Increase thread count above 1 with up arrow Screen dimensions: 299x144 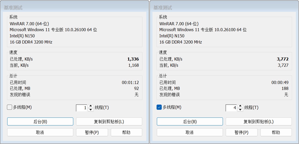tap(90, 106)
